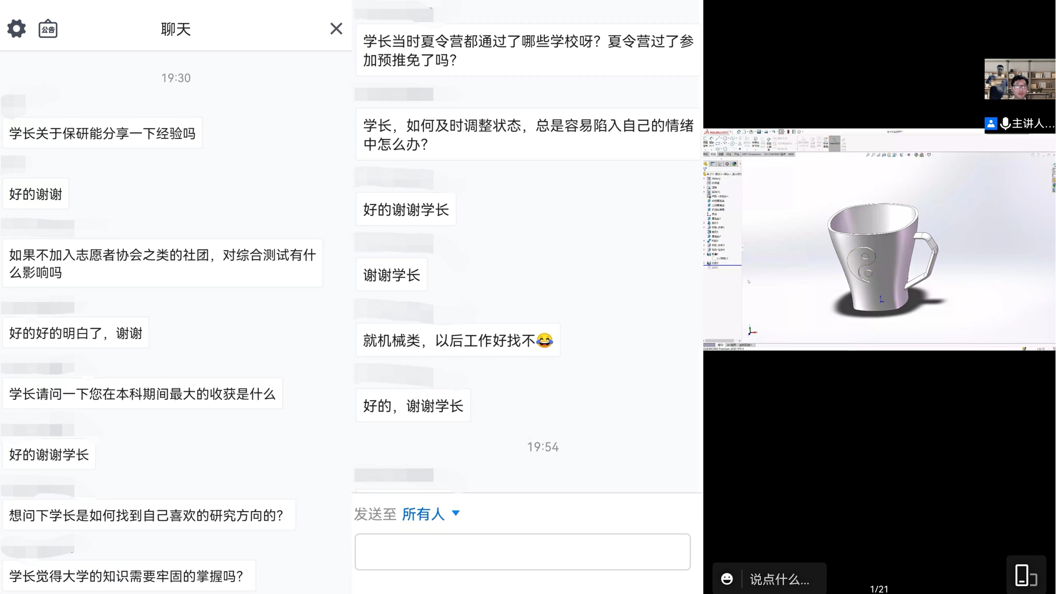Select 就机械类，以后工作好找不 message
This screenshot has height=594, width=1056.
(x=458, y=340)
